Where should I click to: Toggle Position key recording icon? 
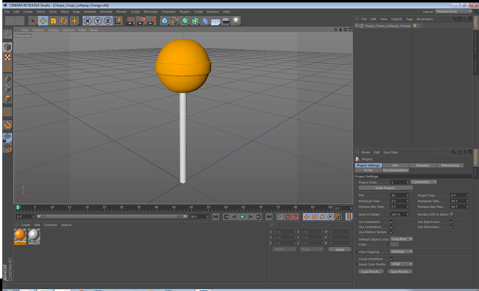(306, 217)
